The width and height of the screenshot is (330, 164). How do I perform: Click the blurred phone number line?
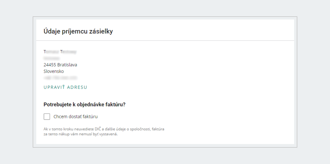tap(60, 78)
